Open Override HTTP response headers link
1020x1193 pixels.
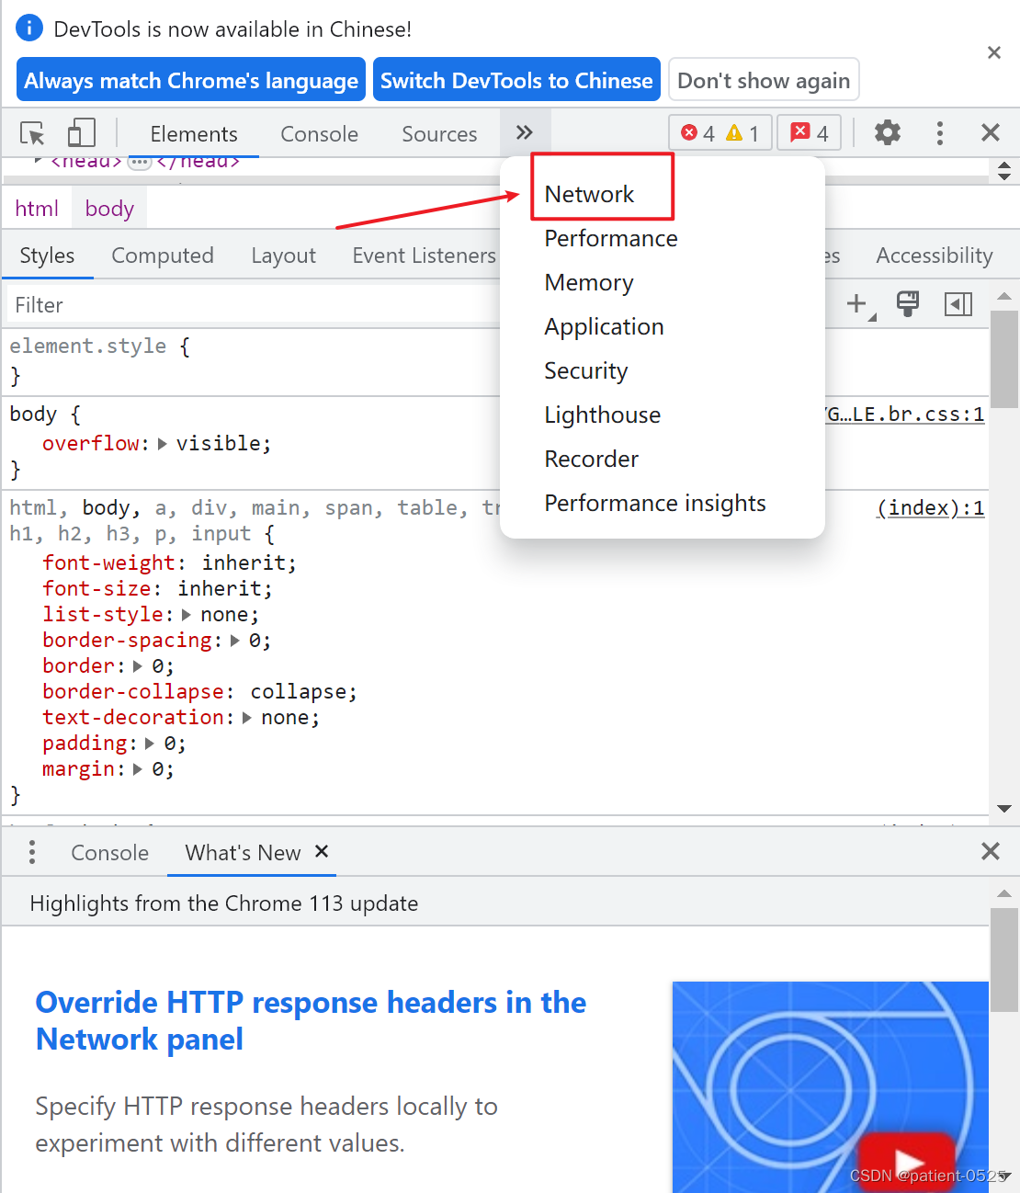click(x=311, y=1020)
